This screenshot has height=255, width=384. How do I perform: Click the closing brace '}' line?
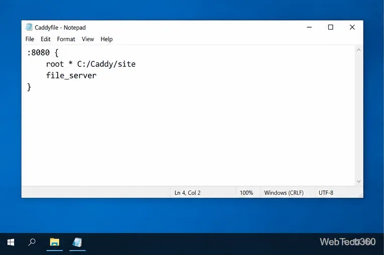[x=29, y=87]
